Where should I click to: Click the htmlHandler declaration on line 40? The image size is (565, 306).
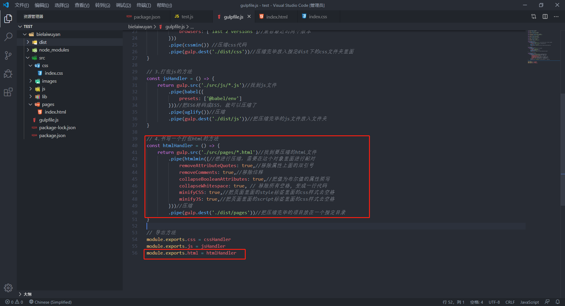(x=177, y=145)
